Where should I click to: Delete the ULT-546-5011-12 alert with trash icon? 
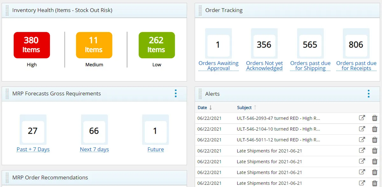(375, 139)
